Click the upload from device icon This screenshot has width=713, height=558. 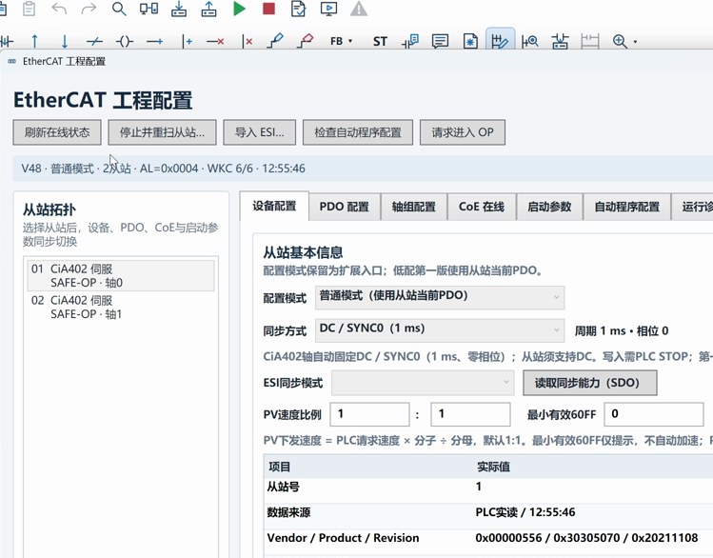coord(208,9)
